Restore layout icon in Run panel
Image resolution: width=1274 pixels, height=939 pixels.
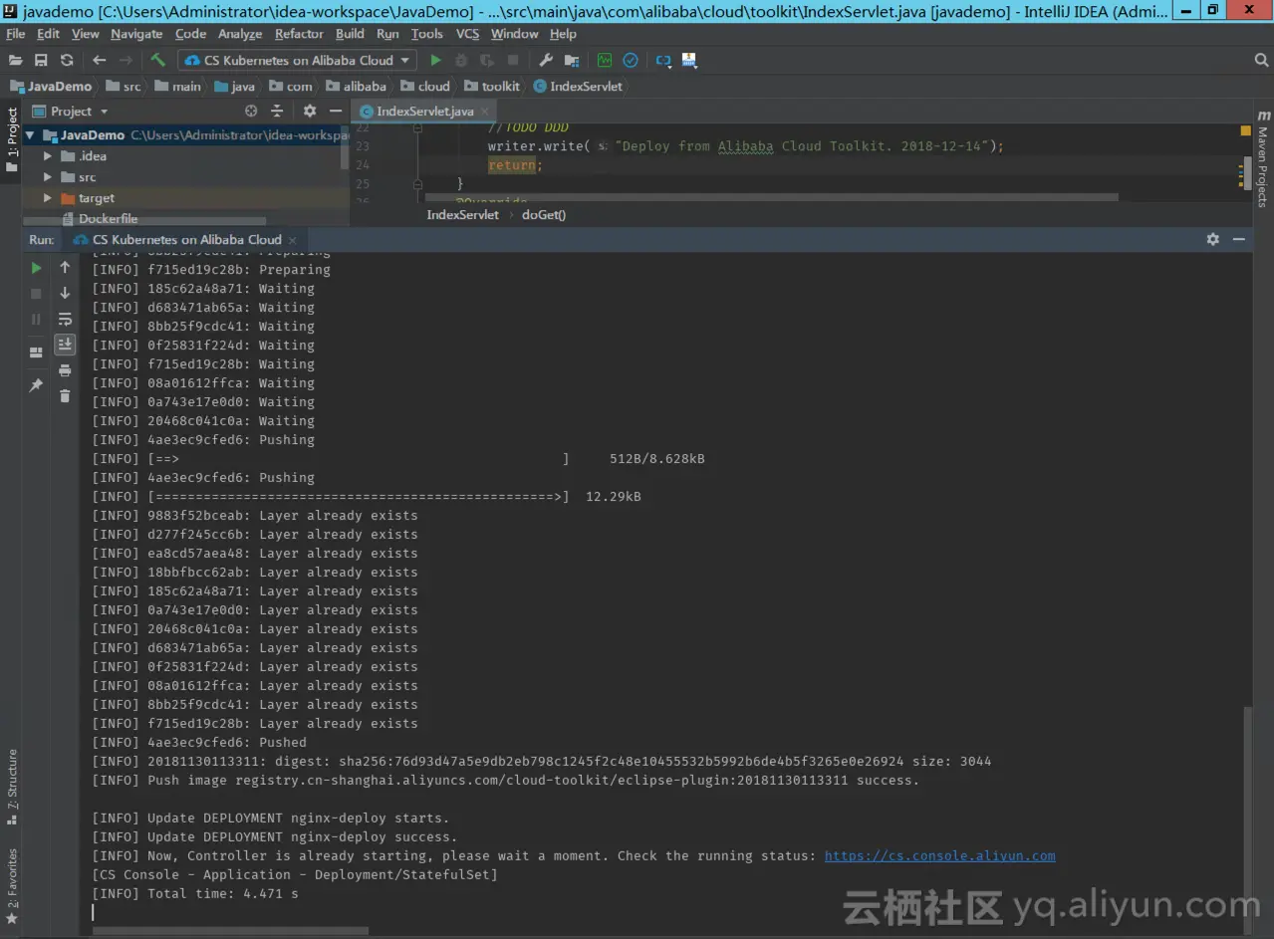36,352
